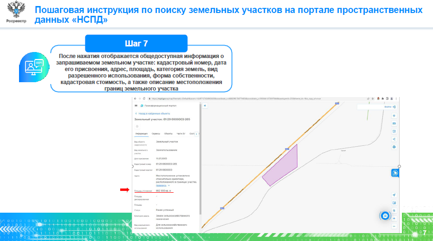433x241 pixels.
Task: Click the browser back arrow
Action: point(135,98)
